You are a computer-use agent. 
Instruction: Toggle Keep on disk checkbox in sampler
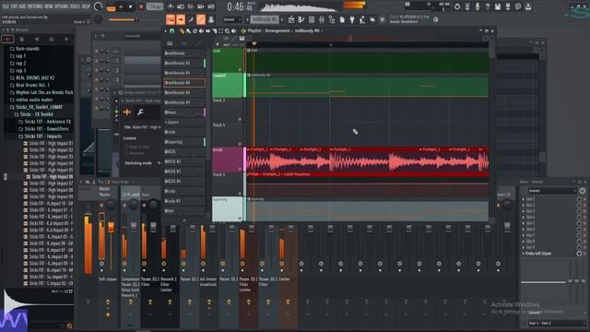(x=126, y=148)
